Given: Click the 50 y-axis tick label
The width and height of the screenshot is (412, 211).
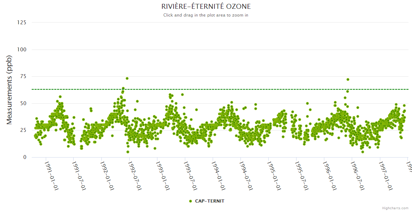Looking at the screenshot, I should (23, 103).
